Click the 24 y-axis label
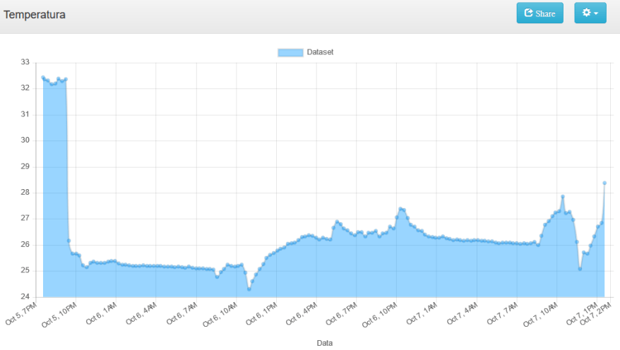The image size is (620, 350). pyautogui.click(x=25, y=296)
